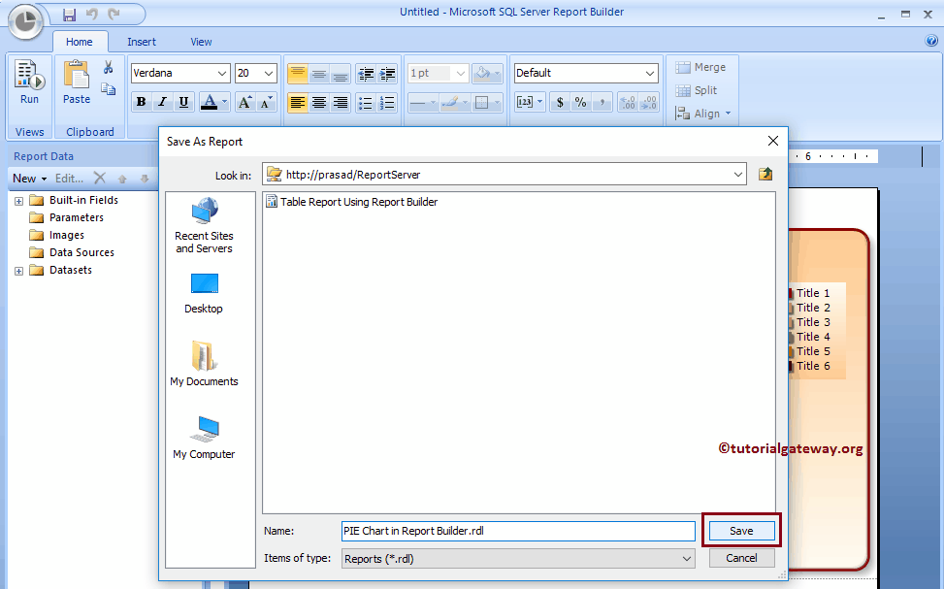944x589 pixels.
Task: Open the border color picker
Action: (x=454, y=103)
